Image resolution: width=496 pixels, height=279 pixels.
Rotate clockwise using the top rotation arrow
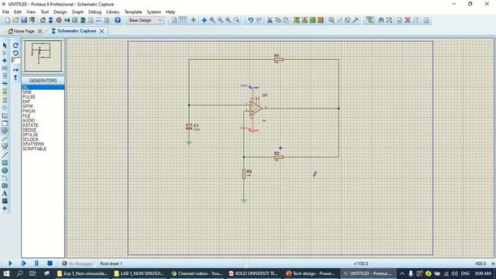pos(15,46)
